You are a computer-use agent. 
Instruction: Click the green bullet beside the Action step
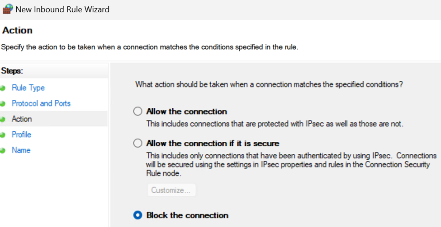[3, 119]
